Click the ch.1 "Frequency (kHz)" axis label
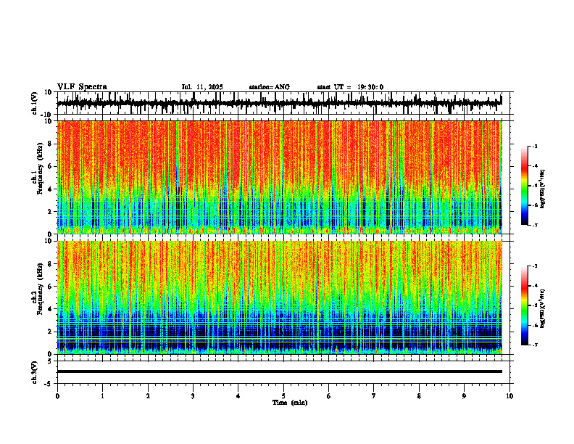 click(x=40, y=169)
